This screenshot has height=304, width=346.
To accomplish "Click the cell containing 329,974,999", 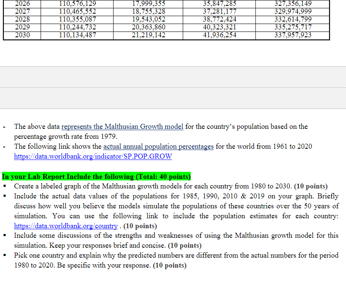I will (293, 12).
